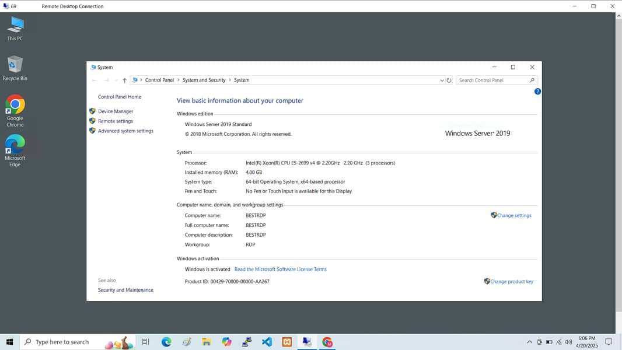Open This PC desktop icon
Image resolution: width=622 pixels, height=350 pixels.
15,29
